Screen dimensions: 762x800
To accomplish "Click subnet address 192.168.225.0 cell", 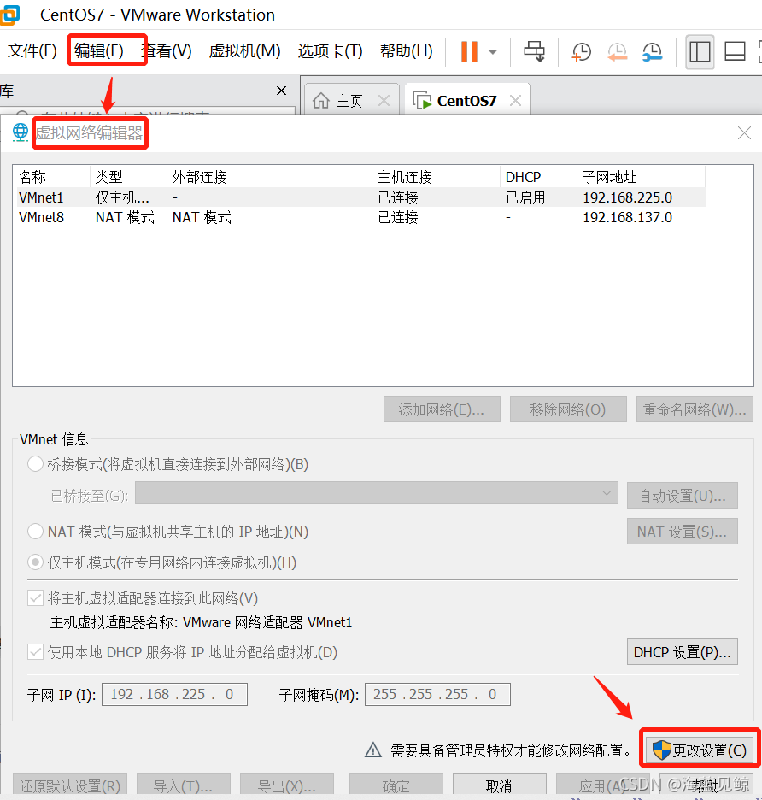I will click(x=627, y=197).
